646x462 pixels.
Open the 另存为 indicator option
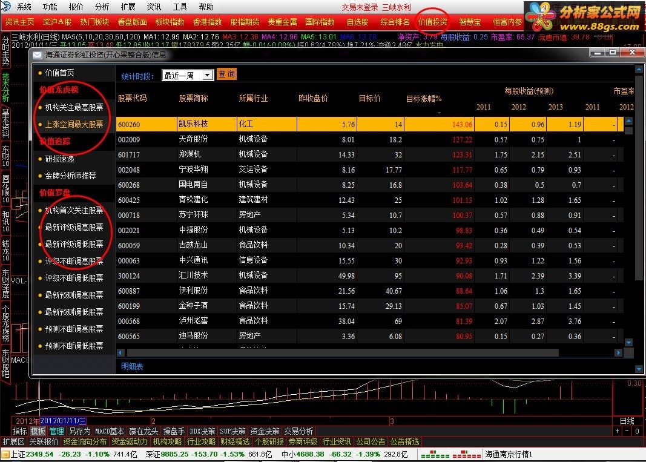point(79,431)
